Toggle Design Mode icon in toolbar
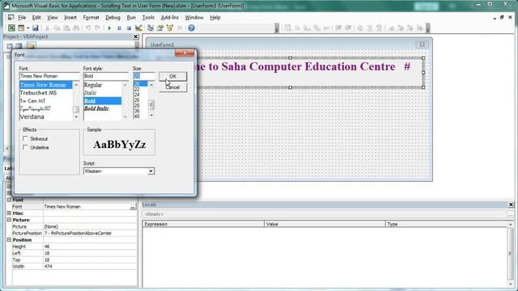Image resolution: width=518 pixels, height=291 pixels. (x=138, y=28)
